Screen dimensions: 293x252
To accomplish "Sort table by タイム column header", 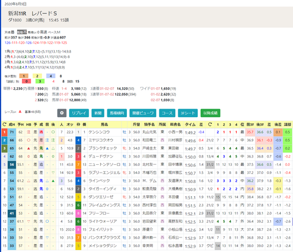I will coord(190,124).
